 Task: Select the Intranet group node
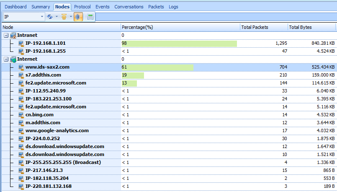coord(27,35)
